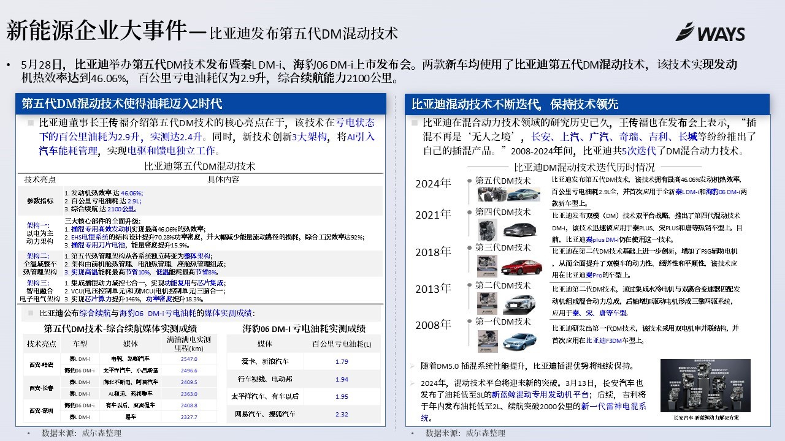Screen dimensions: 785x441
Task: Click the 1.79 fuel consumption value
Action: click(342, 361)
